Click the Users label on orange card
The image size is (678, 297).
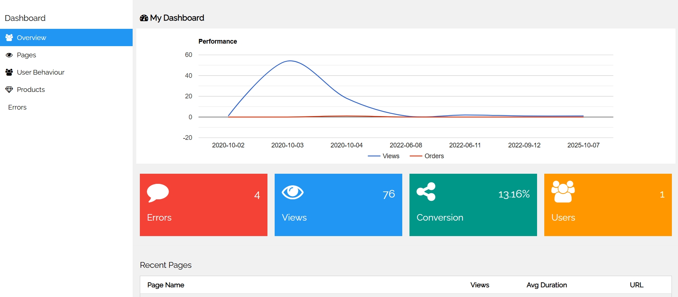point(563,218)
